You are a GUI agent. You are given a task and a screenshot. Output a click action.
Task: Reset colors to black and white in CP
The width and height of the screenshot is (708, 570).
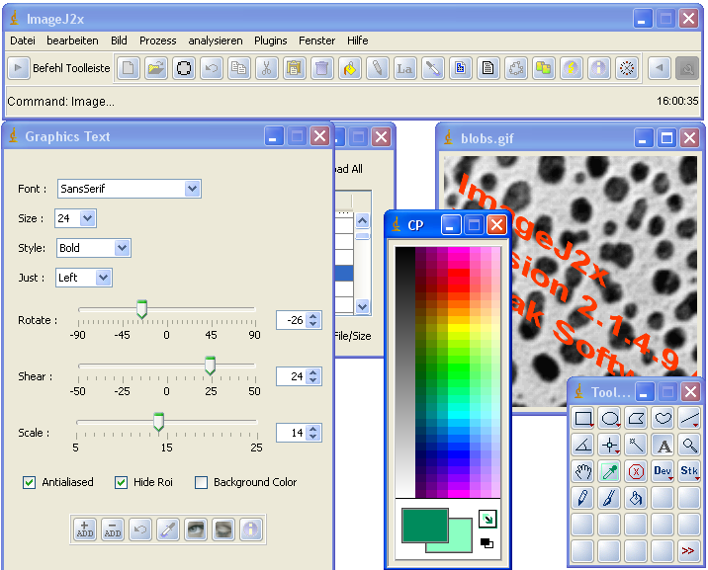coord(487,543)
